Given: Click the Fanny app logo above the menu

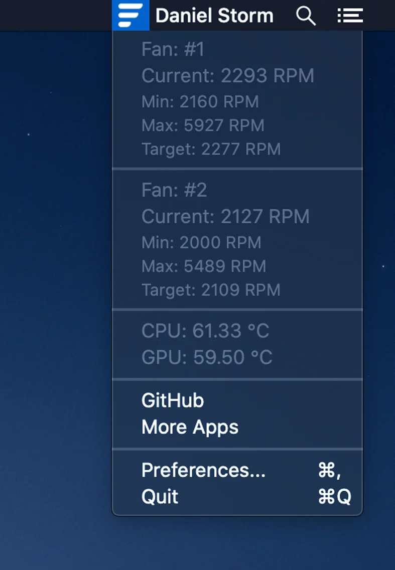Looking at the screenshot, I should (x=130, y=15).
